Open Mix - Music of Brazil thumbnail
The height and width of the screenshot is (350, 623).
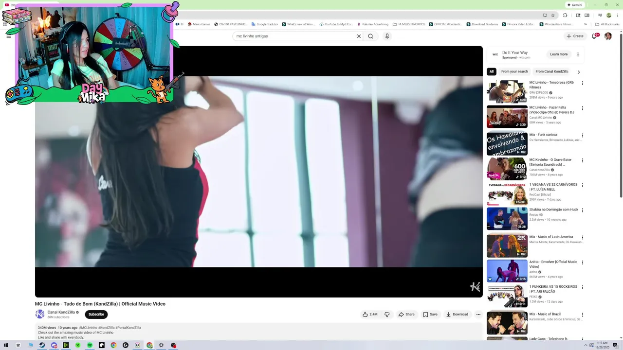click(507, 323)
